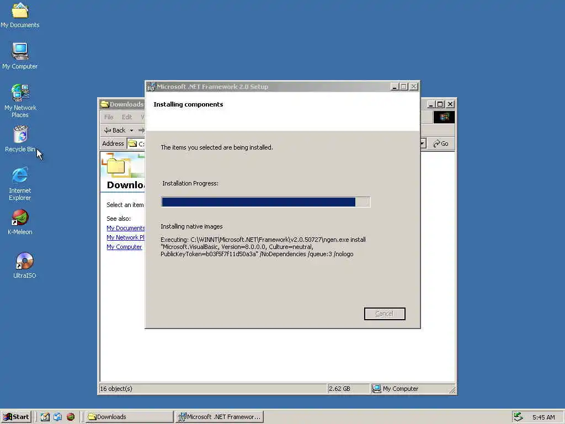This screenshot has height=424, width=565.
Task: Click Back button in Downloads window
Action: tap(115, 130)
